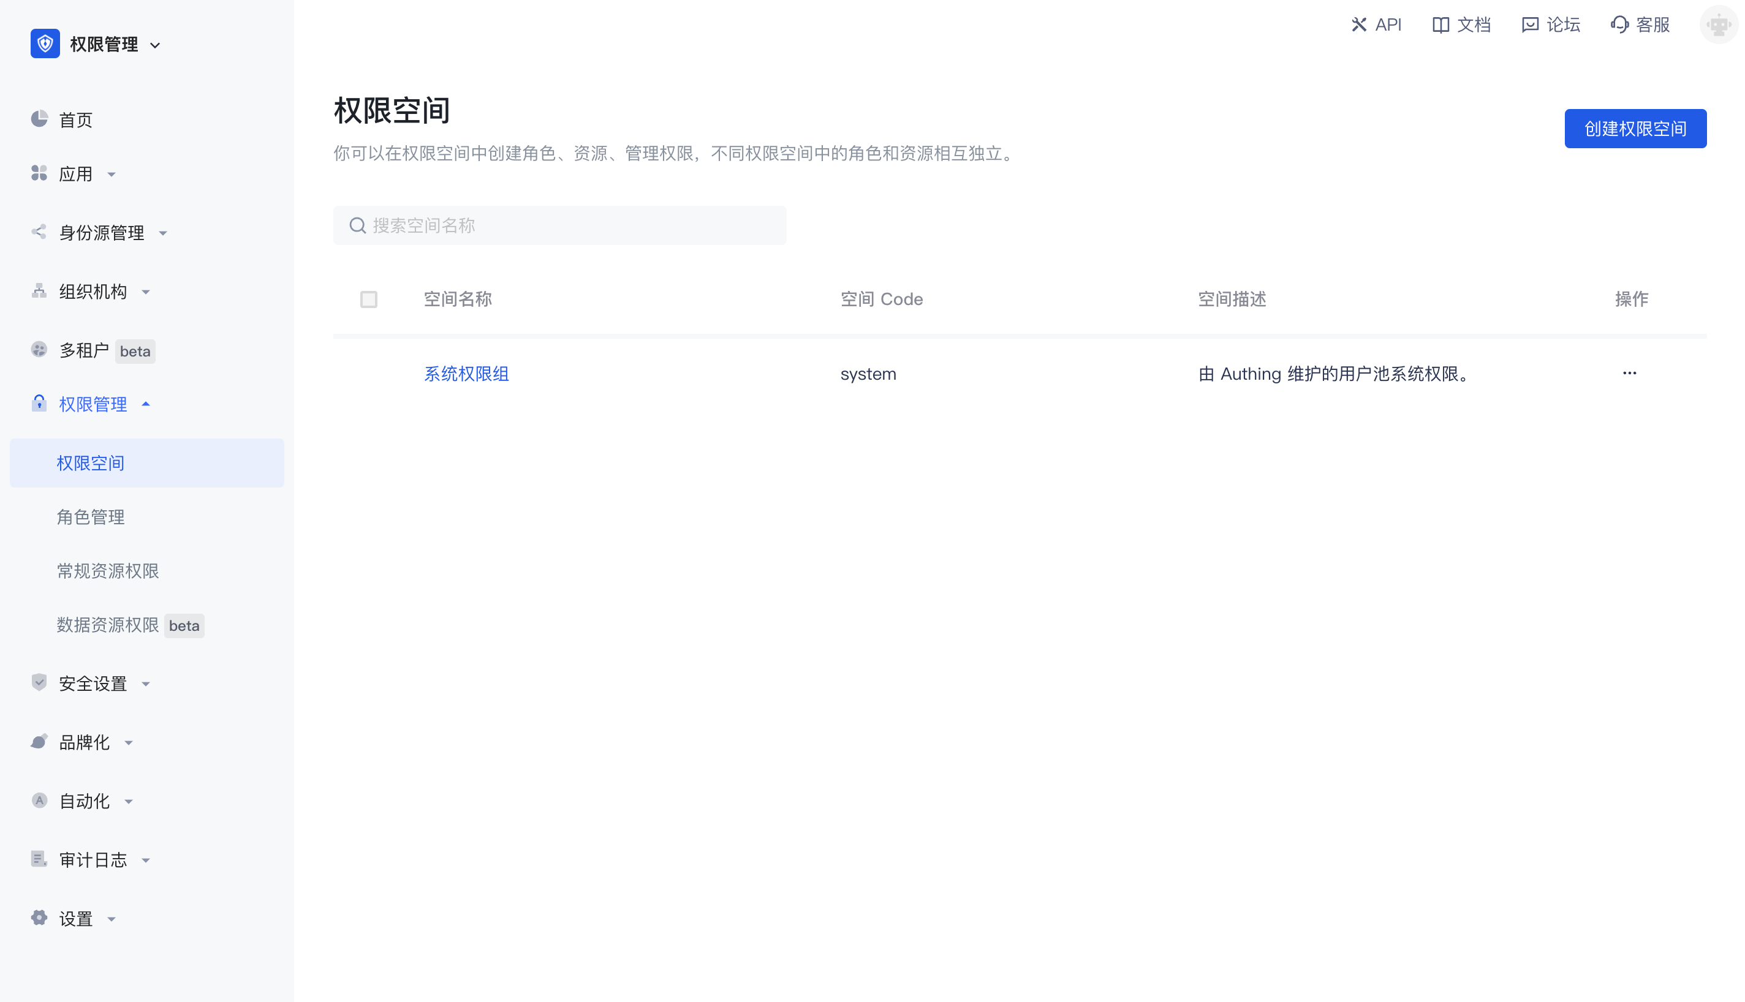This screenshot has height=1002, width=1745.
Task: Open the workspace switcher next to 权限管理 logo
Action: pyautogui.click(x=154, y=44)
